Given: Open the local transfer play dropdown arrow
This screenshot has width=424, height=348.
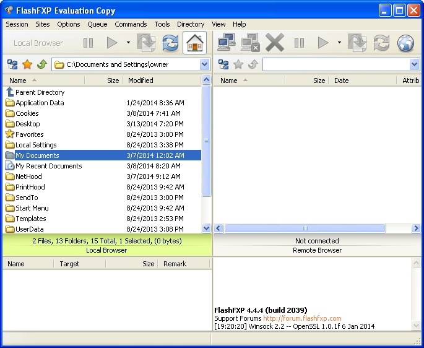Looking at the screenshot, I should point(128,43).
